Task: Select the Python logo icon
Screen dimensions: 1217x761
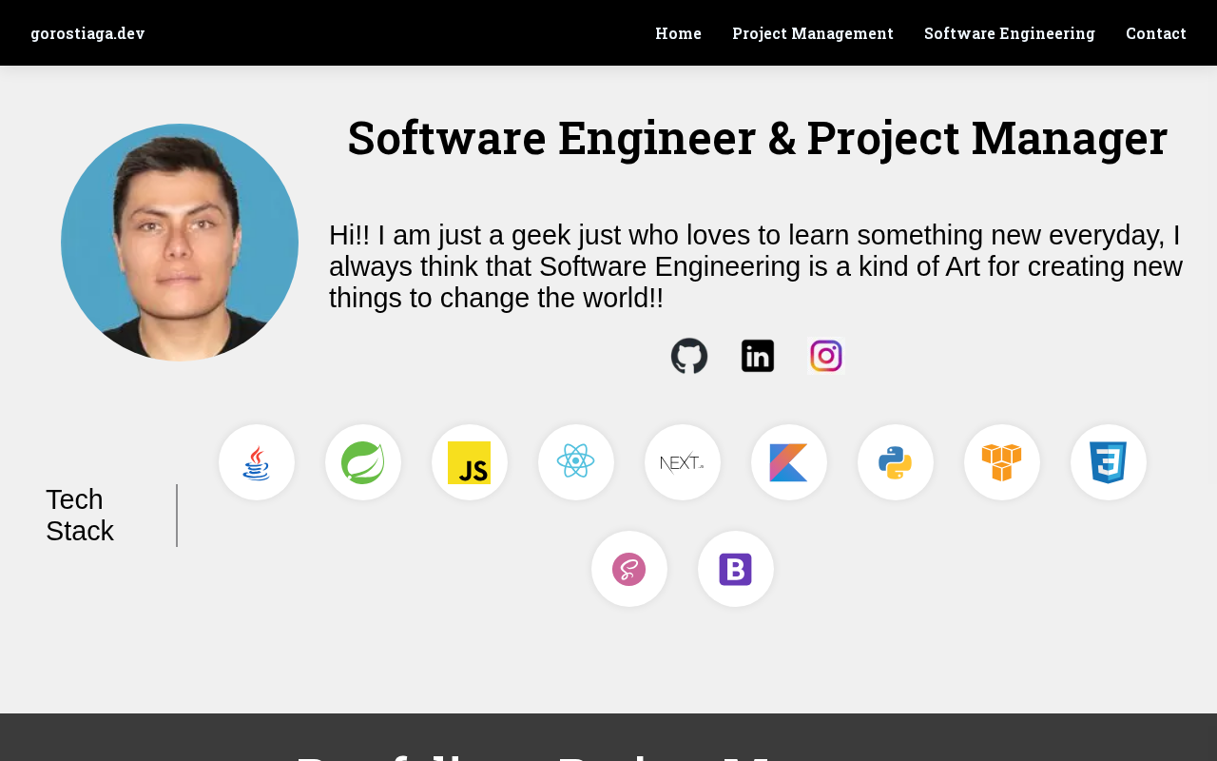Action: (x=896, y=462)
